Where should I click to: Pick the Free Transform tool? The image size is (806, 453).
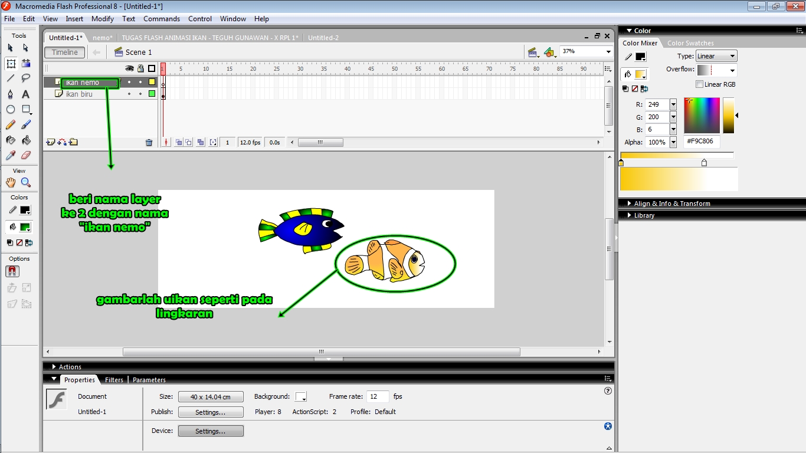pyautogui.click(x=11, y=63)
